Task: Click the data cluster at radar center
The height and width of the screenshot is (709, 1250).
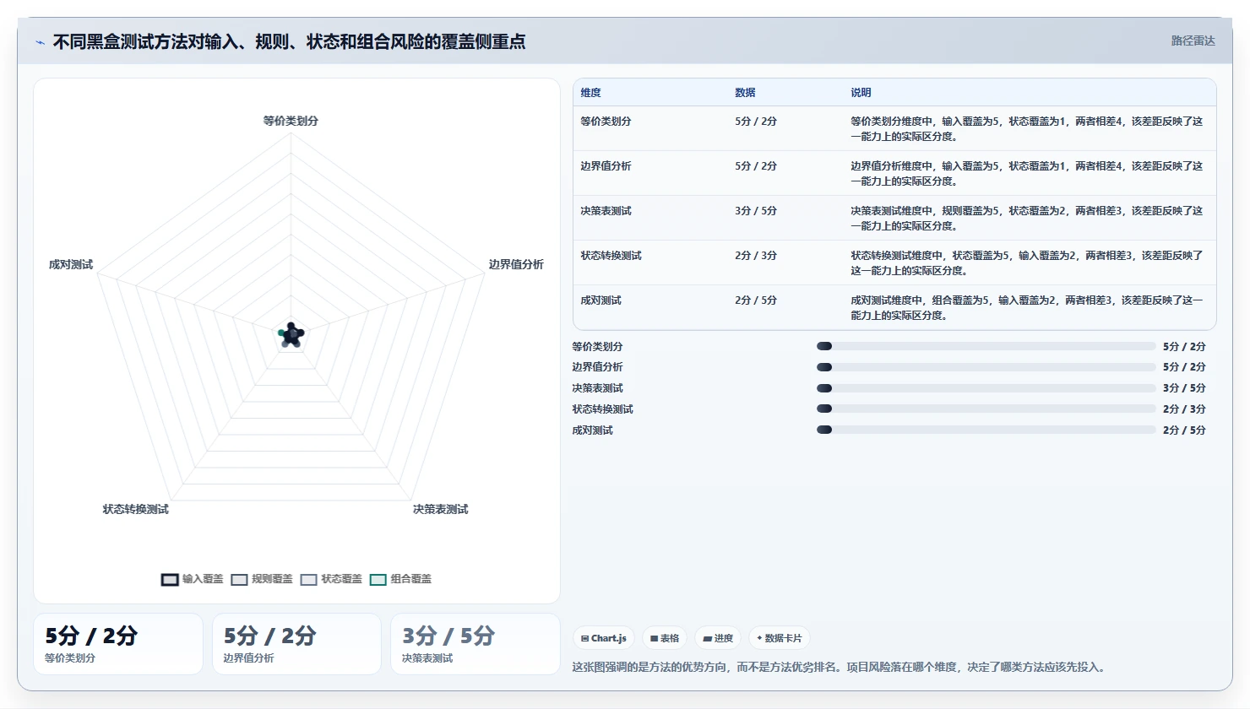Action: click(291, 335)
